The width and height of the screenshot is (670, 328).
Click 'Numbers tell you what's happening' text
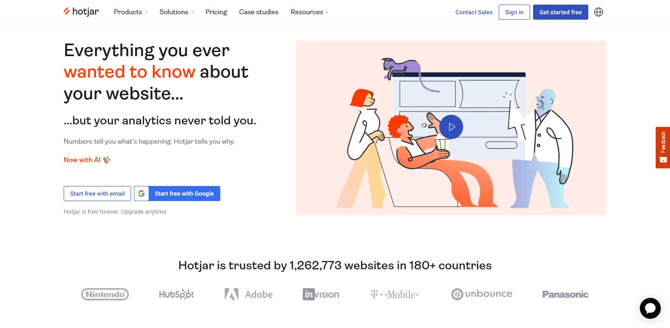149,142
